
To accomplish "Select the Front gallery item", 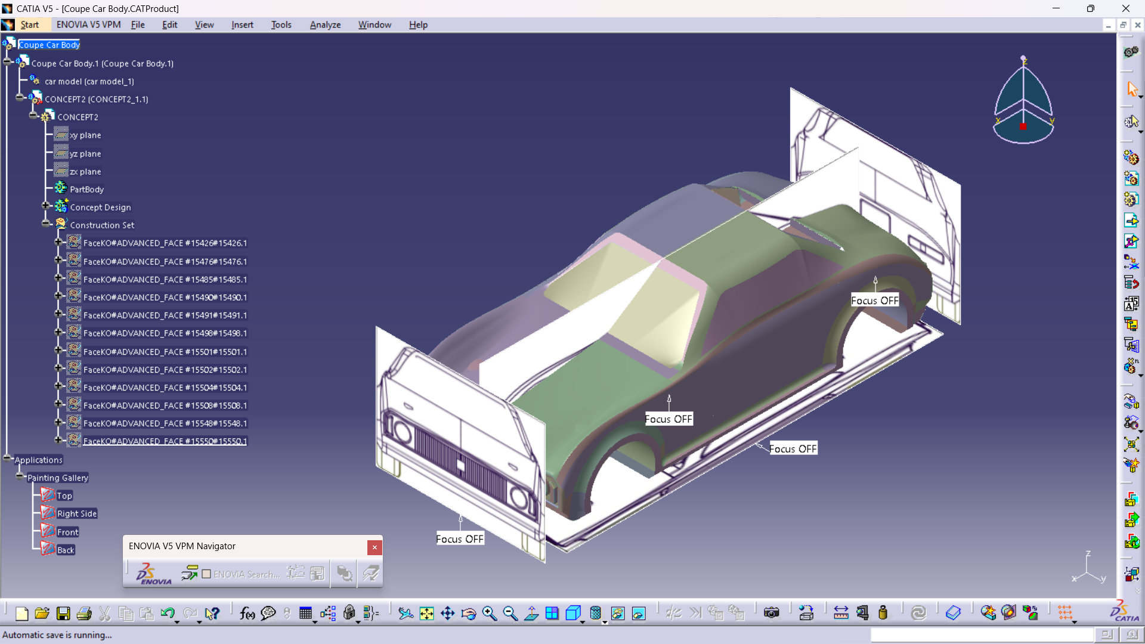I will coord(67,532).
